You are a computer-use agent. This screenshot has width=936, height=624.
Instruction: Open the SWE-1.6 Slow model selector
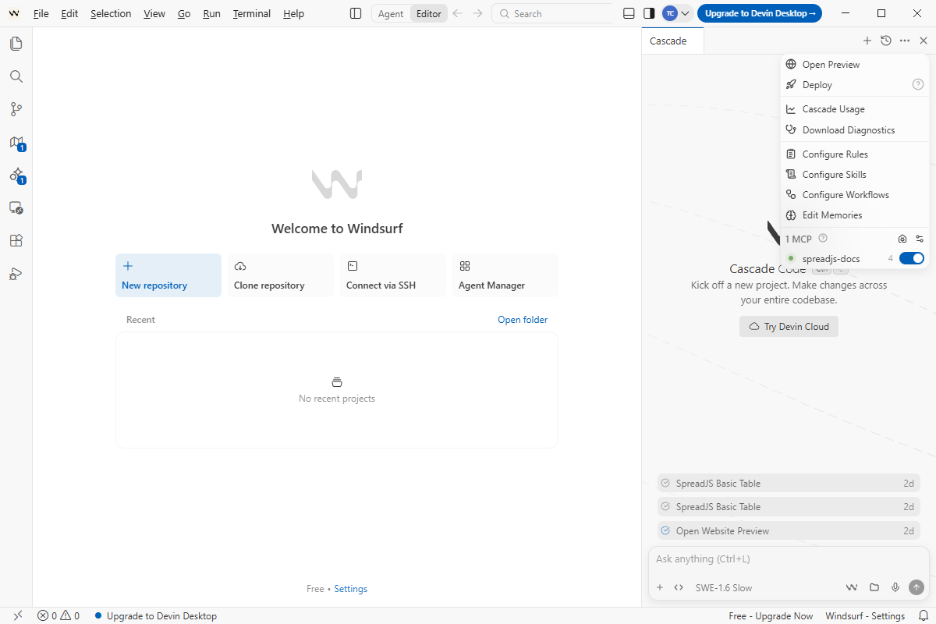pos(724,587)
